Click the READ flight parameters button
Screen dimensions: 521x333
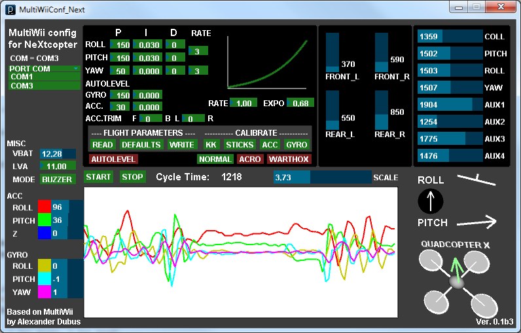[x=102, y=145]
